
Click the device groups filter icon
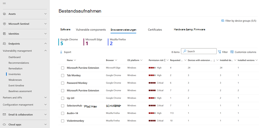point(223,21)
